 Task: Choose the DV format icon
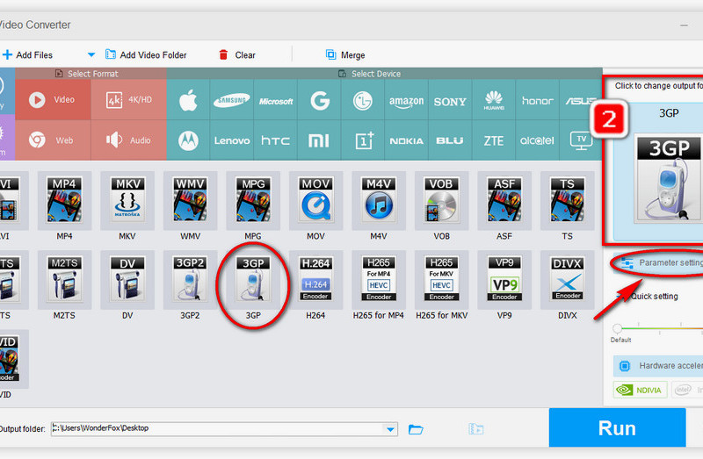(x=127, y=279)
